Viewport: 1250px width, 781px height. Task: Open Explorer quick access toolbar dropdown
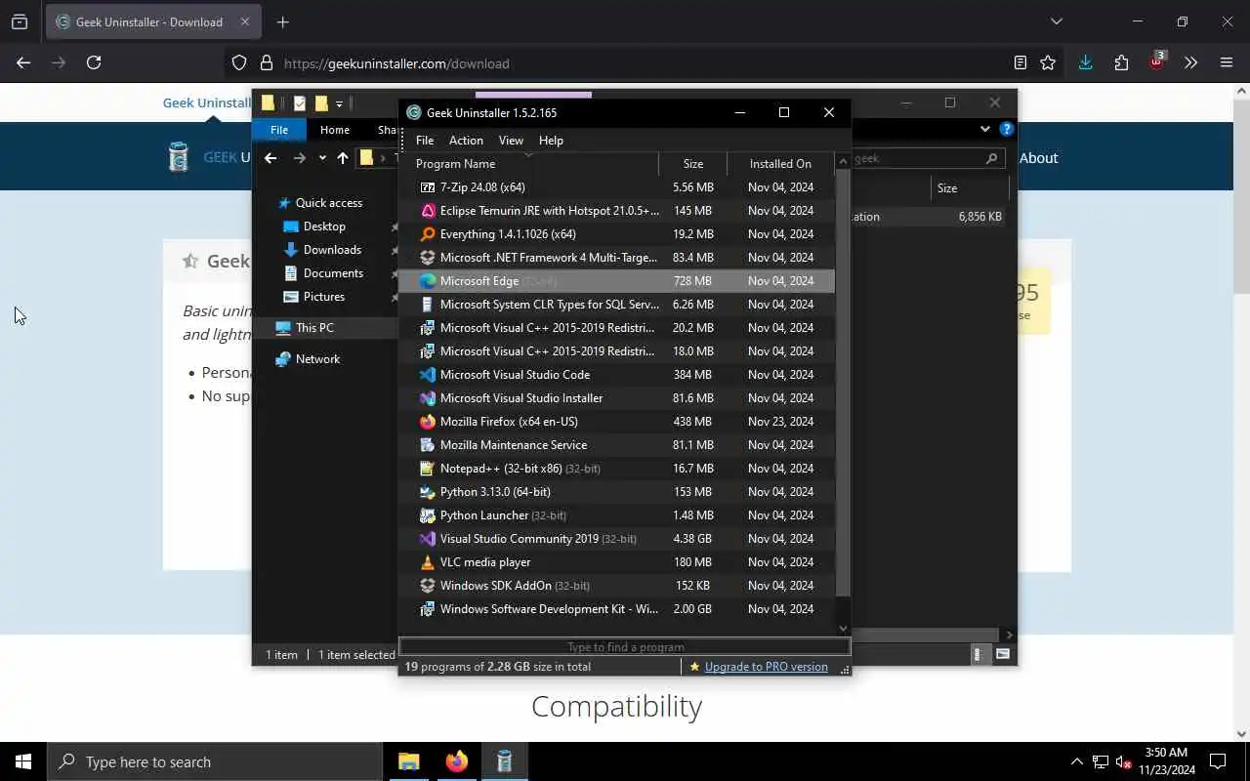tap(339, 103)
